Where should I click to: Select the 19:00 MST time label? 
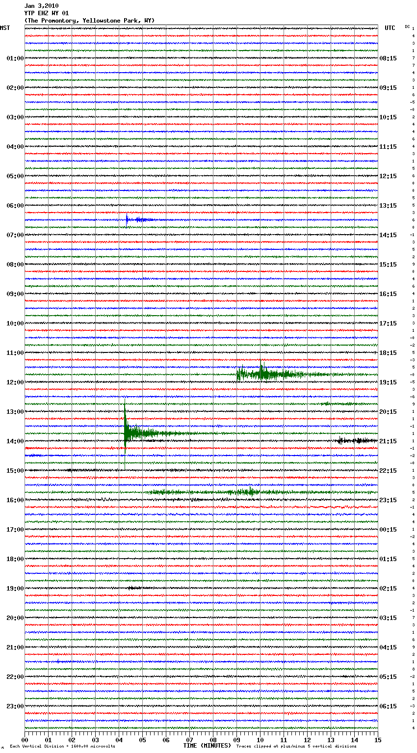(x=15, y=589)
